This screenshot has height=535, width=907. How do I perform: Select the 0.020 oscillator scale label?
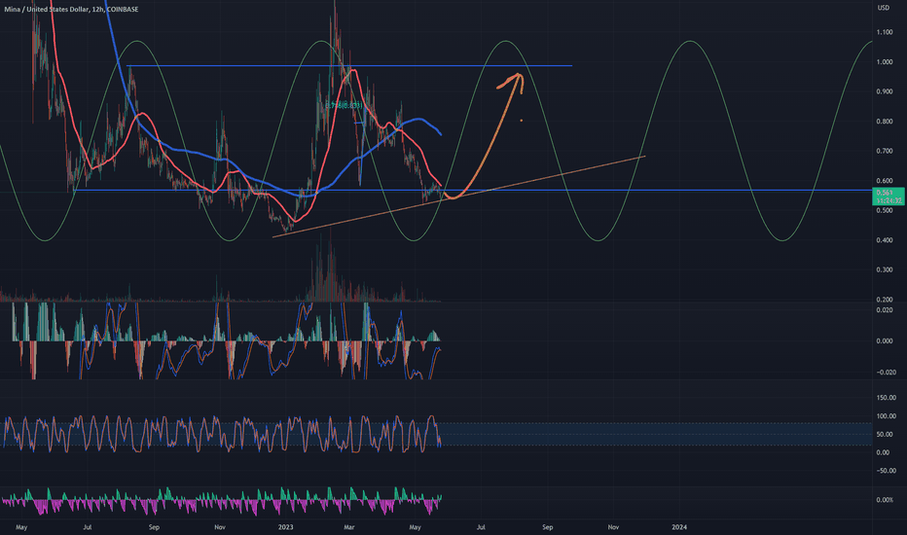(x=885, y=310)
